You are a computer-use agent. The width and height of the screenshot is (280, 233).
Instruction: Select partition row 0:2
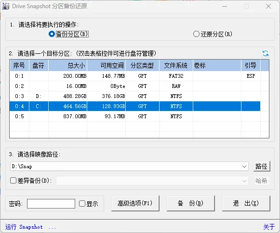pos(135,86)
